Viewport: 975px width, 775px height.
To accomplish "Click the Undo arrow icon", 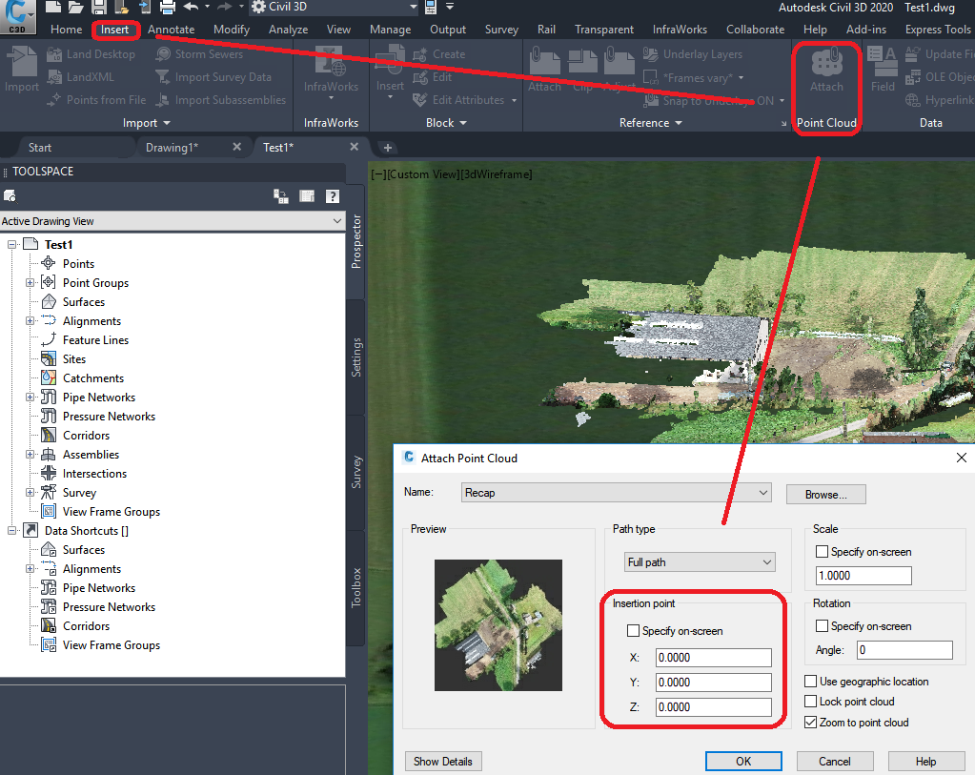I will (x=191, y=7).
